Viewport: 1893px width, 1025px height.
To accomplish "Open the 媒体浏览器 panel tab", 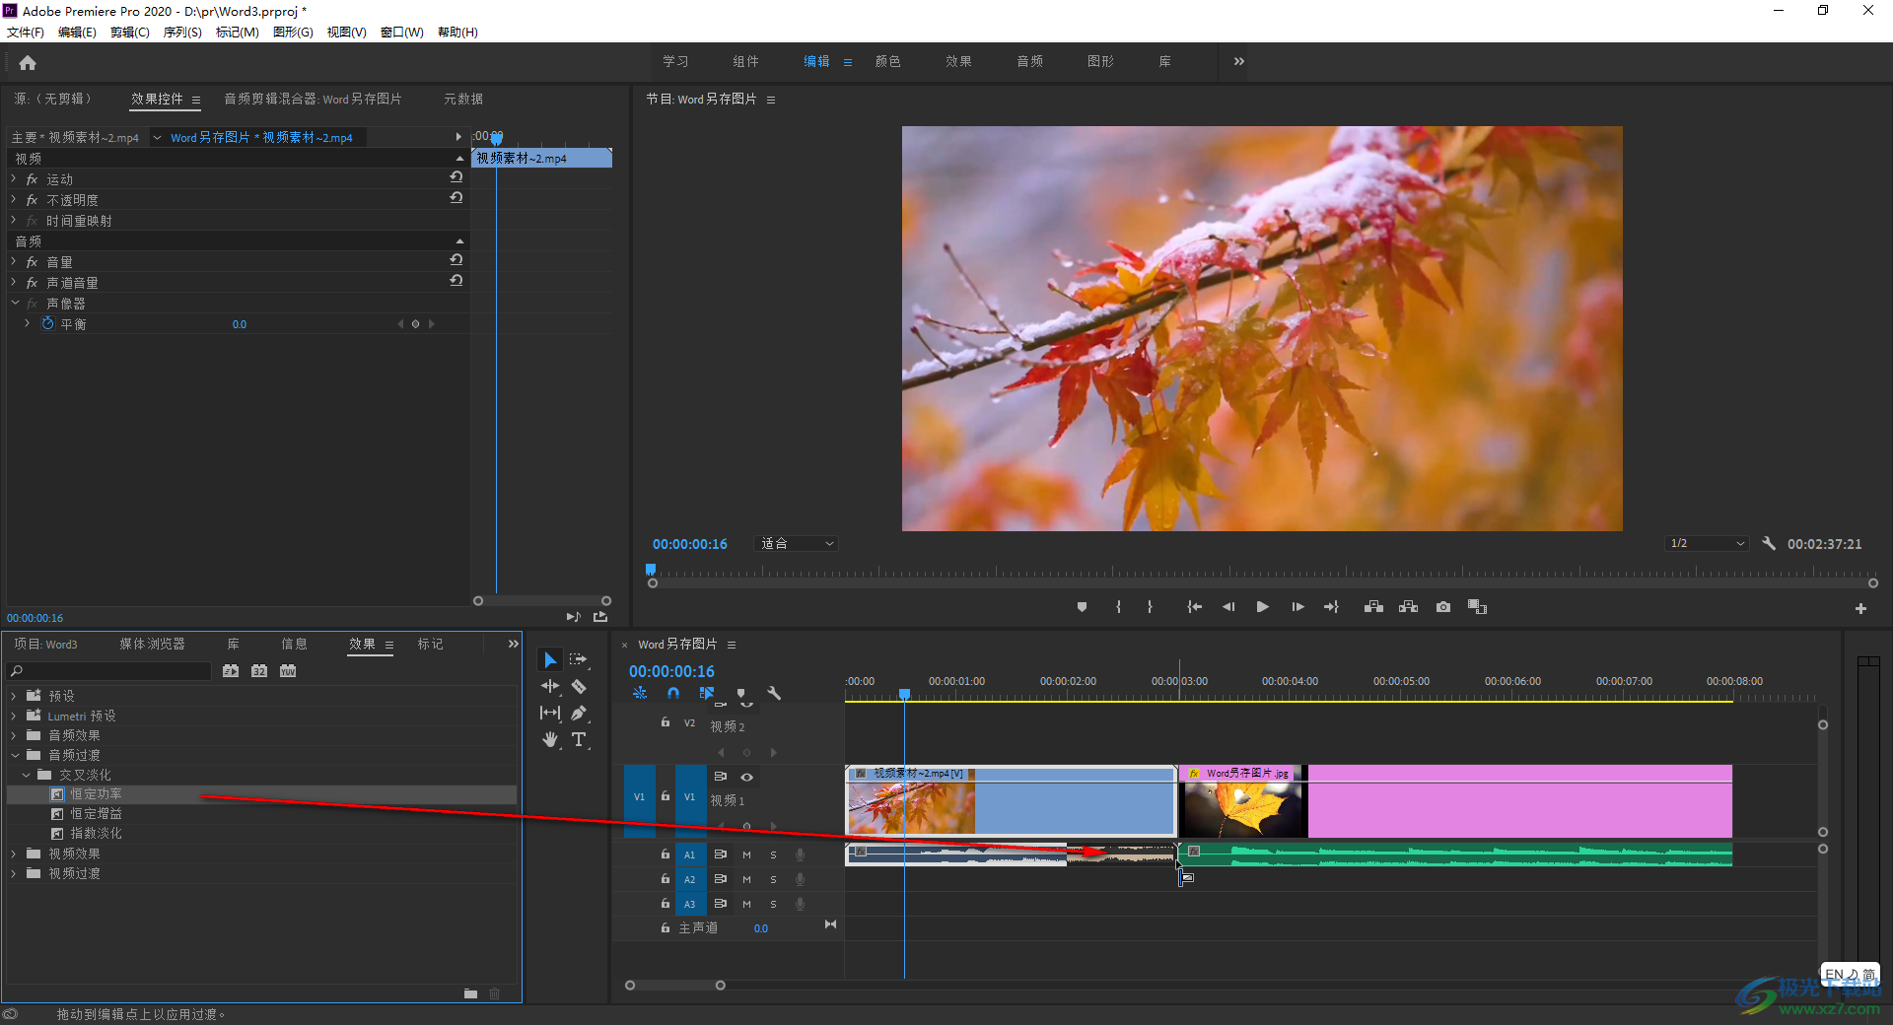I will click(x=152, y=644).
